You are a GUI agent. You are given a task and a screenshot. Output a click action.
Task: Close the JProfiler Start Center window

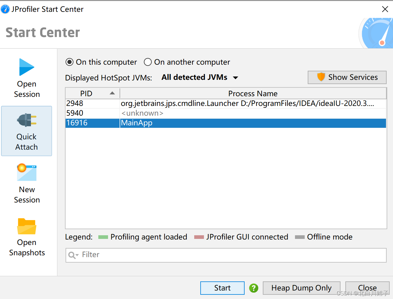point(385,9)
